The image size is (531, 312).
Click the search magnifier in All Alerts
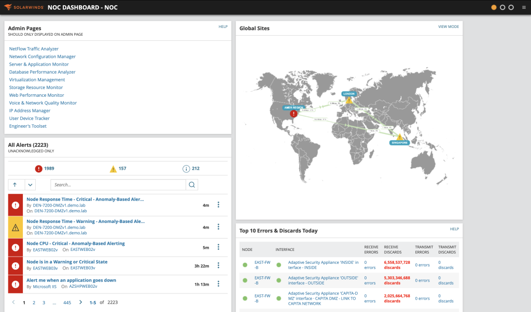(192, 184)
